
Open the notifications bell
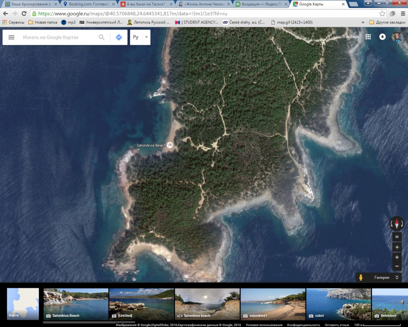click(382, 37)
